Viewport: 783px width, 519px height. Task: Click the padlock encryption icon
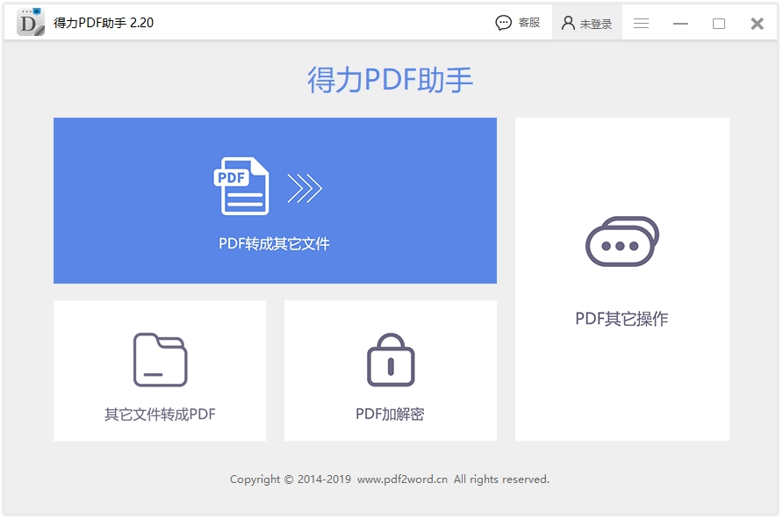point(391,360)
